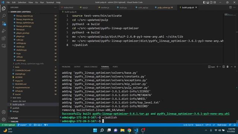Kill terminal with trash icon
Screen dimensions: 238x134
(228, 67)
